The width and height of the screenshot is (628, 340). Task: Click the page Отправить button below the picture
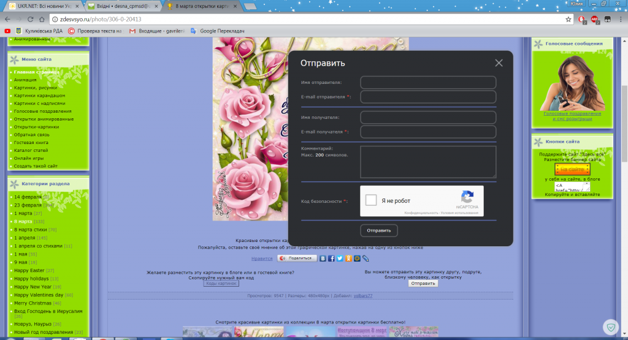click(423, 283)
